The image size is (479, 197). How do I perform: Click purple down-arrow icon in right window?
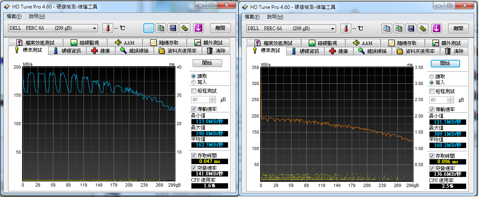436,28
